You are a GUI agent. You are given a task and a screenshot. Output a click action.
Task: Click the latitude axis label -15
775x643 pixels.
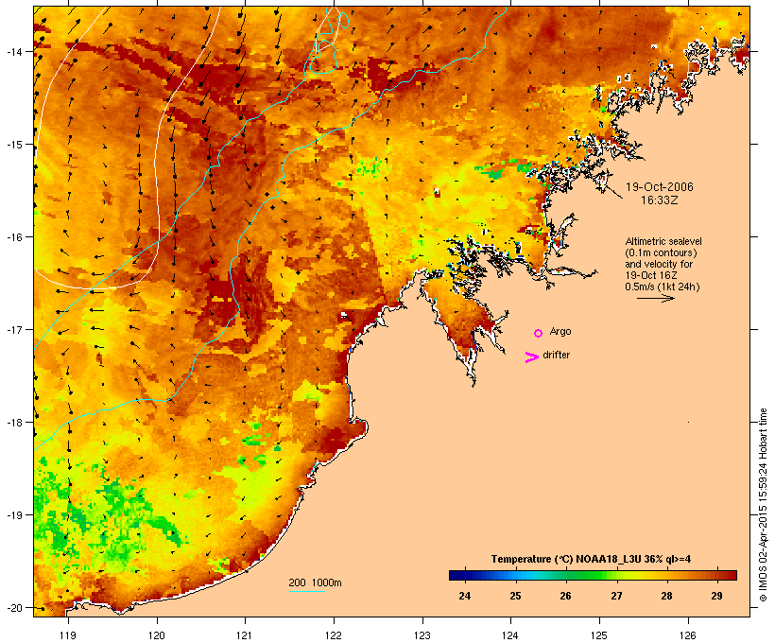[x=13, y=145]
